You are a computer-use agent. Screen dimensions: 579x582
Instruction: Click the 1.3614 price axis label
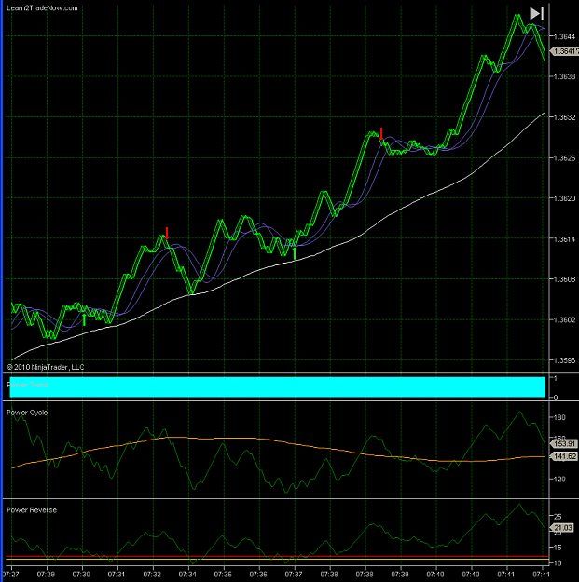point(564,239)
